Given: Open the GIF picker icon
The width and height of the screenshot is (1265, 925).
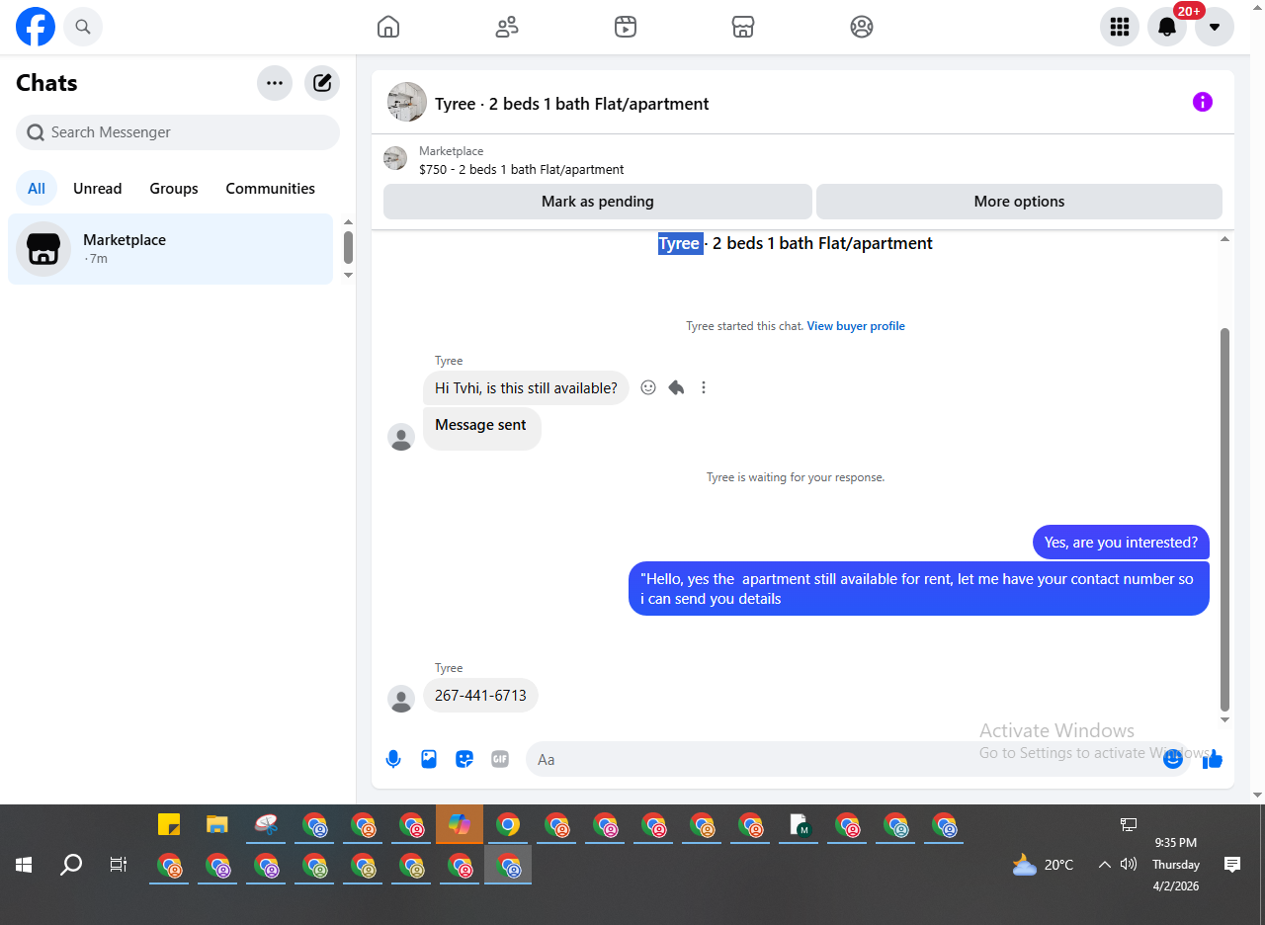Looking at the screenshot, I should 500,759.
